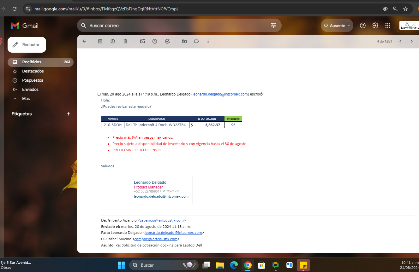Open the Recibidos folder

[40, 62]
